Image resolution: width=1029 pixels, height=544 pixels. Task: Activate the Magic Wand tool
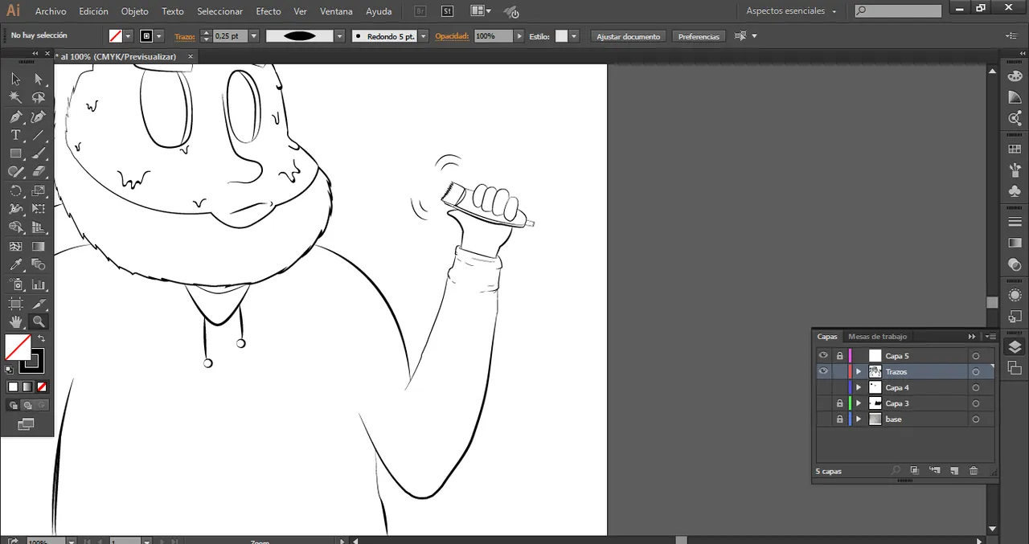pyautogui.click(x=15, y=97)
